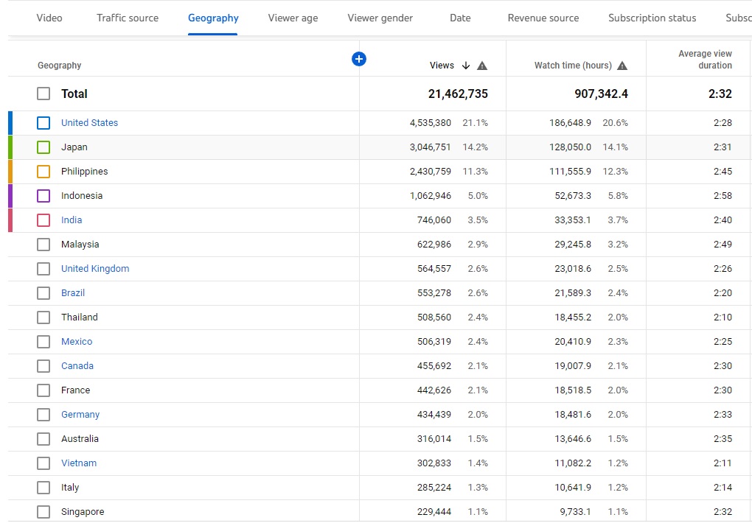
Task: Open the Germany country link
Action: tap(80, 415)
